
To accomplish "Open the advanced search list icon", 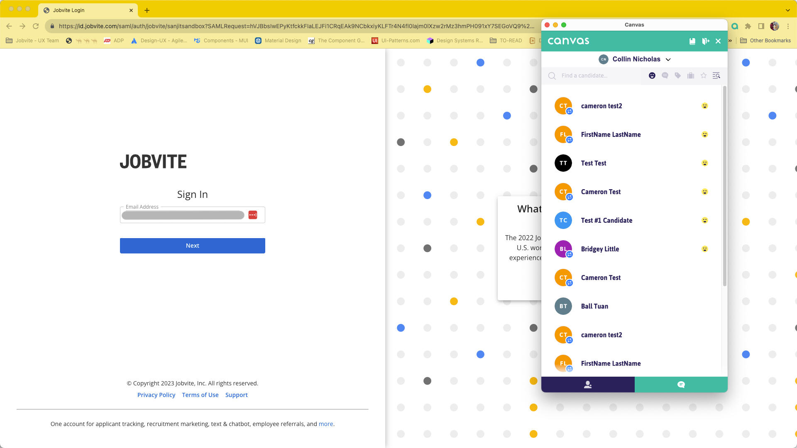I will pyautogui.click(x=716, y=75).
